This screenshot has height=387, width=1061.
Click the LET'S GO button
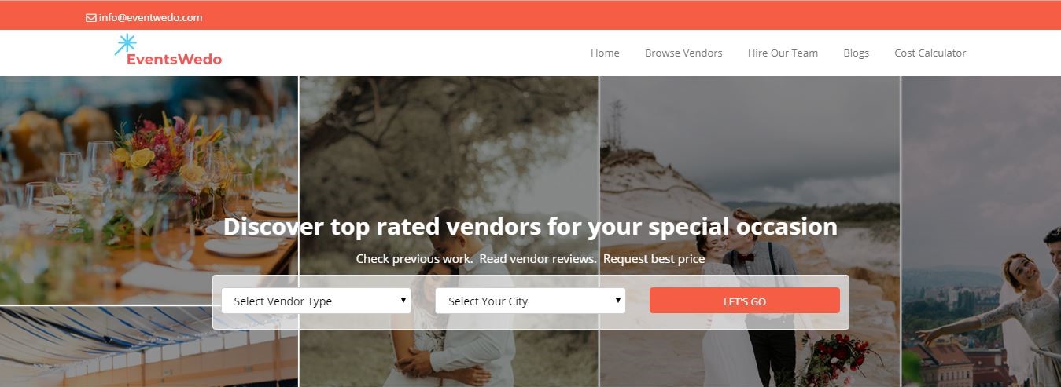(745, 301)
